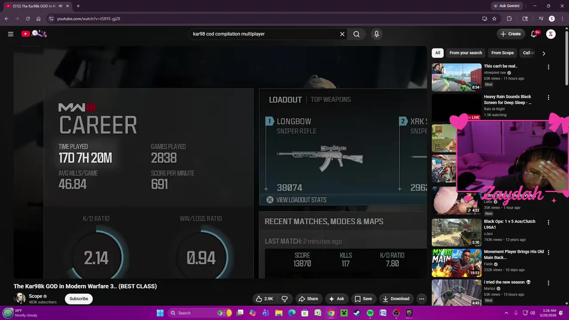The height and width of the screenshot is (320, 569).
Task: Open the Windows Start menu
Action: pos(160,313)
